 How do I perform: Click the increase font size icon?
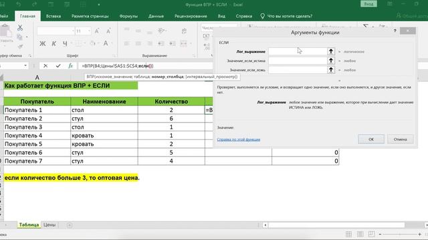[x=97, y=31]
